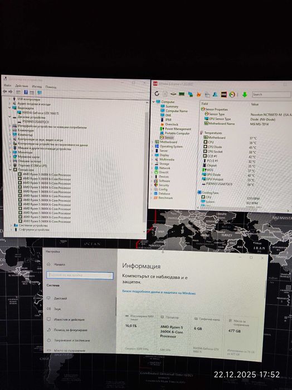Click Device Manager vertical scrollbar
The height and width of the screenshot is (390, 292).
tap(144, 166)
